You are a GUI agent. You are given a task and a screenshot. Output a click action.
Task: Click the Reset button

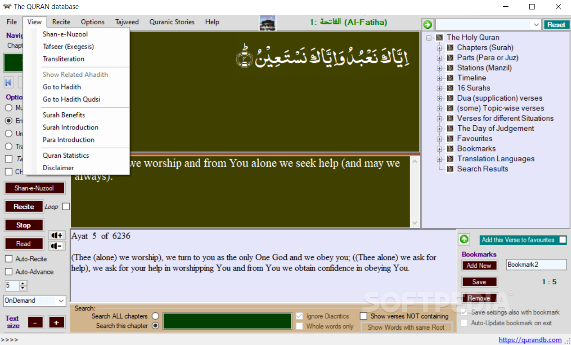click(556, 25)
